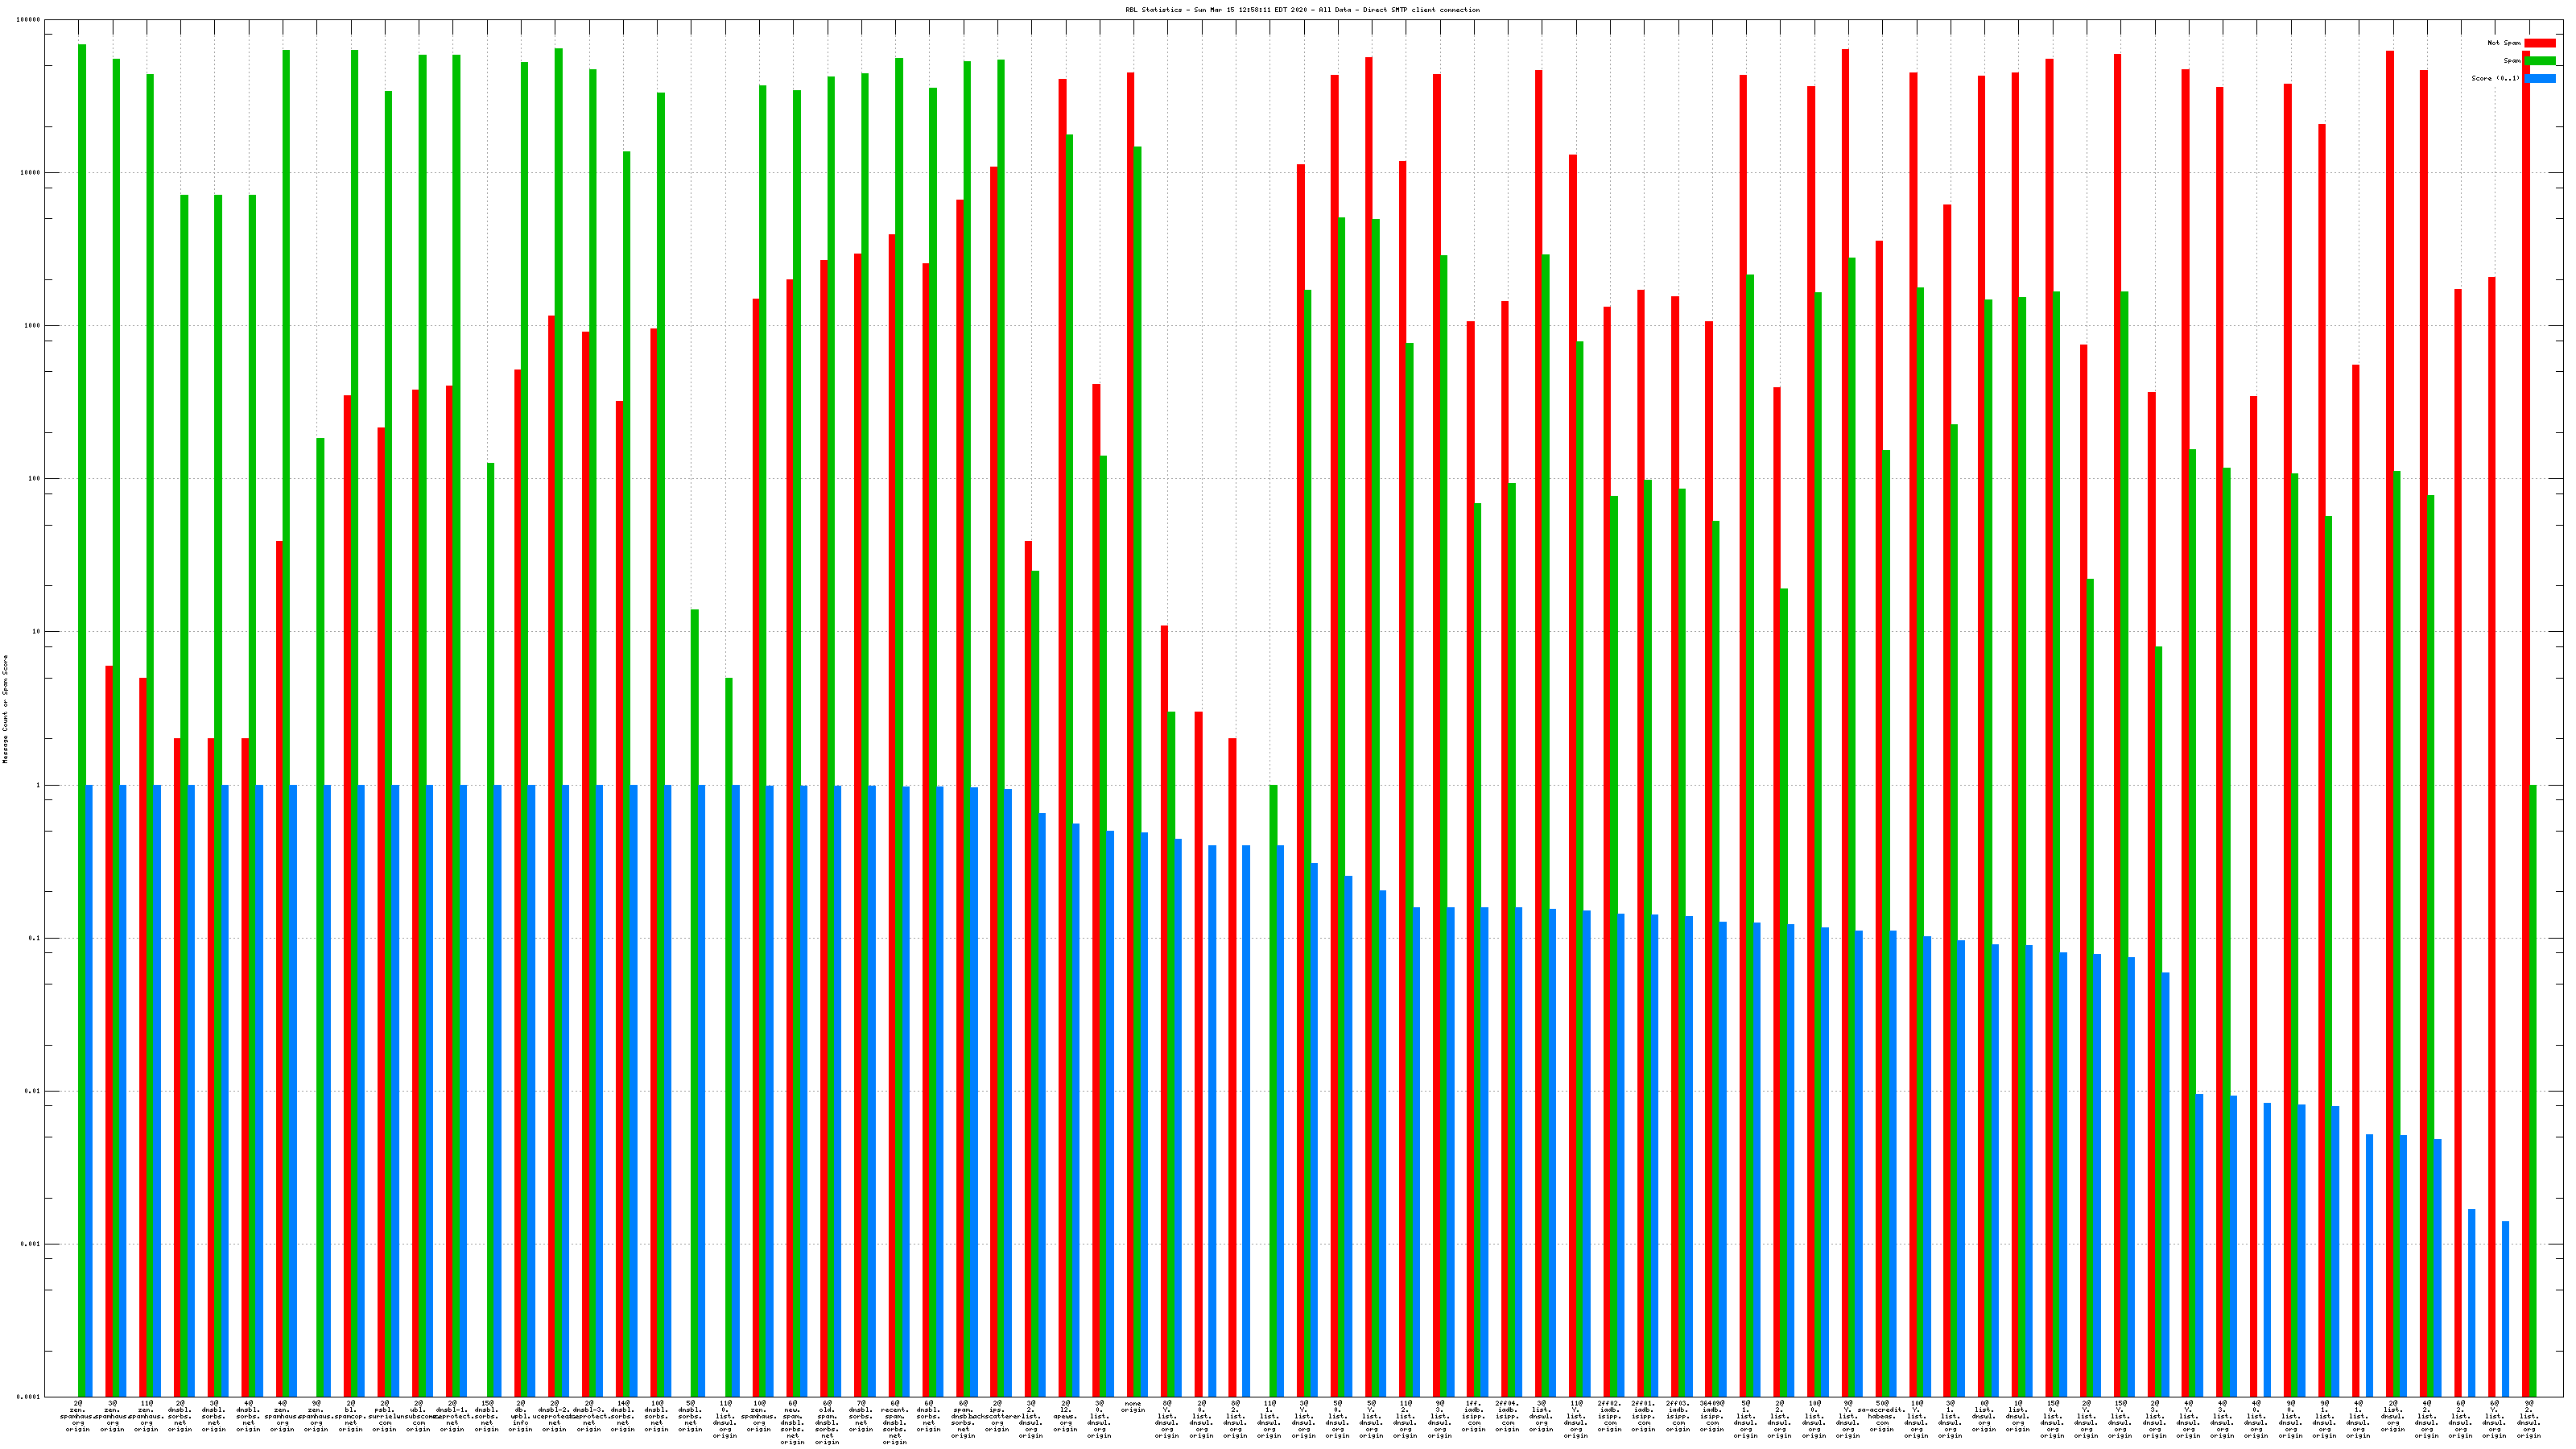This screenshot has width=2576, height=1449.
Task: Click the 'psbl.surriel.com' x-axis label
Action: (384, 1416)
